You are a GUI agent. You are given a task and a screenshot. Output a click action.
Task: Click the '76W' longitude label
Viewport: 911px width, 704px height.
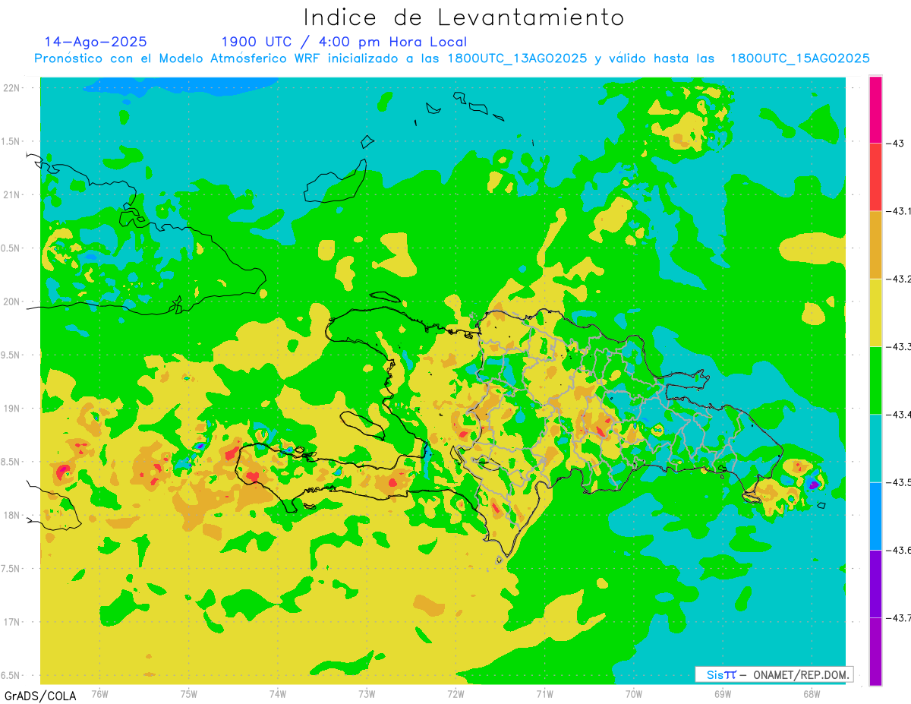(99, 693)
